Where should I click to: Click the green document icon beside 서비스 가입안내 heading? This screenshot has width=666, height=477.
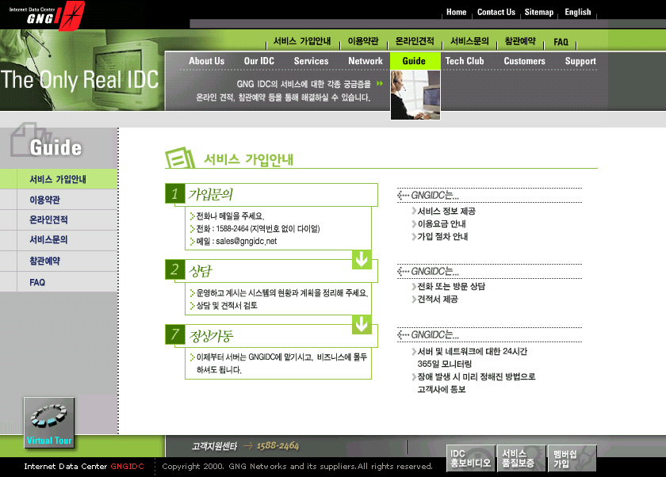click(180, 158)
